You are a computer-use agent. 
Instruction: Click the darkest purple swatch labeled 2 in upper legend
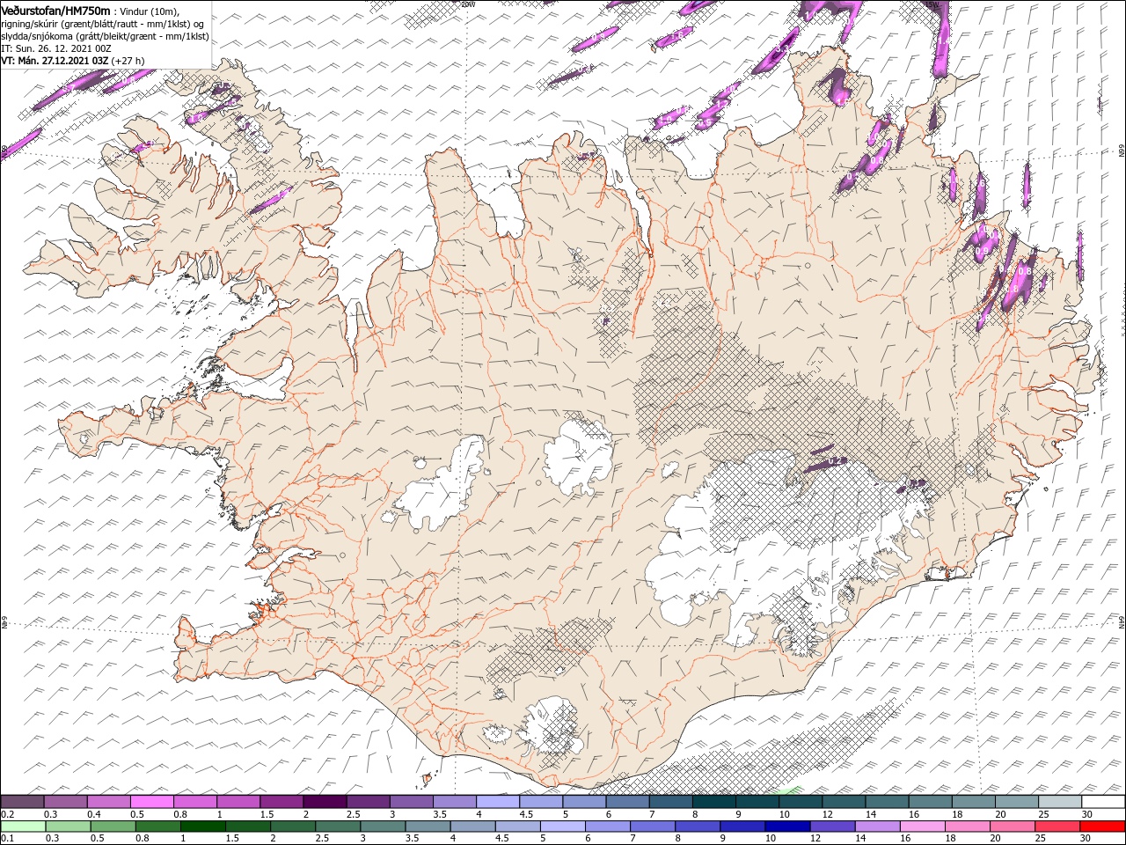pyautogui.click(x=325, y=802)
